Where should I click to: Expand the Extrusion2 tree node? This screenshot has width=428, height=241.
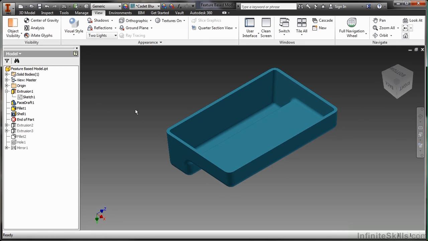coord(7,125)
